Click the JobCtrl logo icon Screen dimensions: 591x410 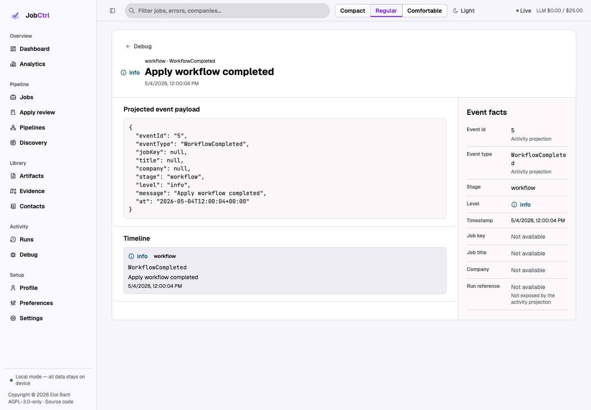(15, 16)
